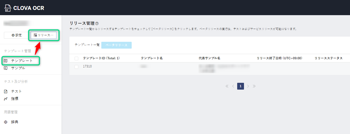
Task: Go to the next page arrow
Action: coord(248,86)
